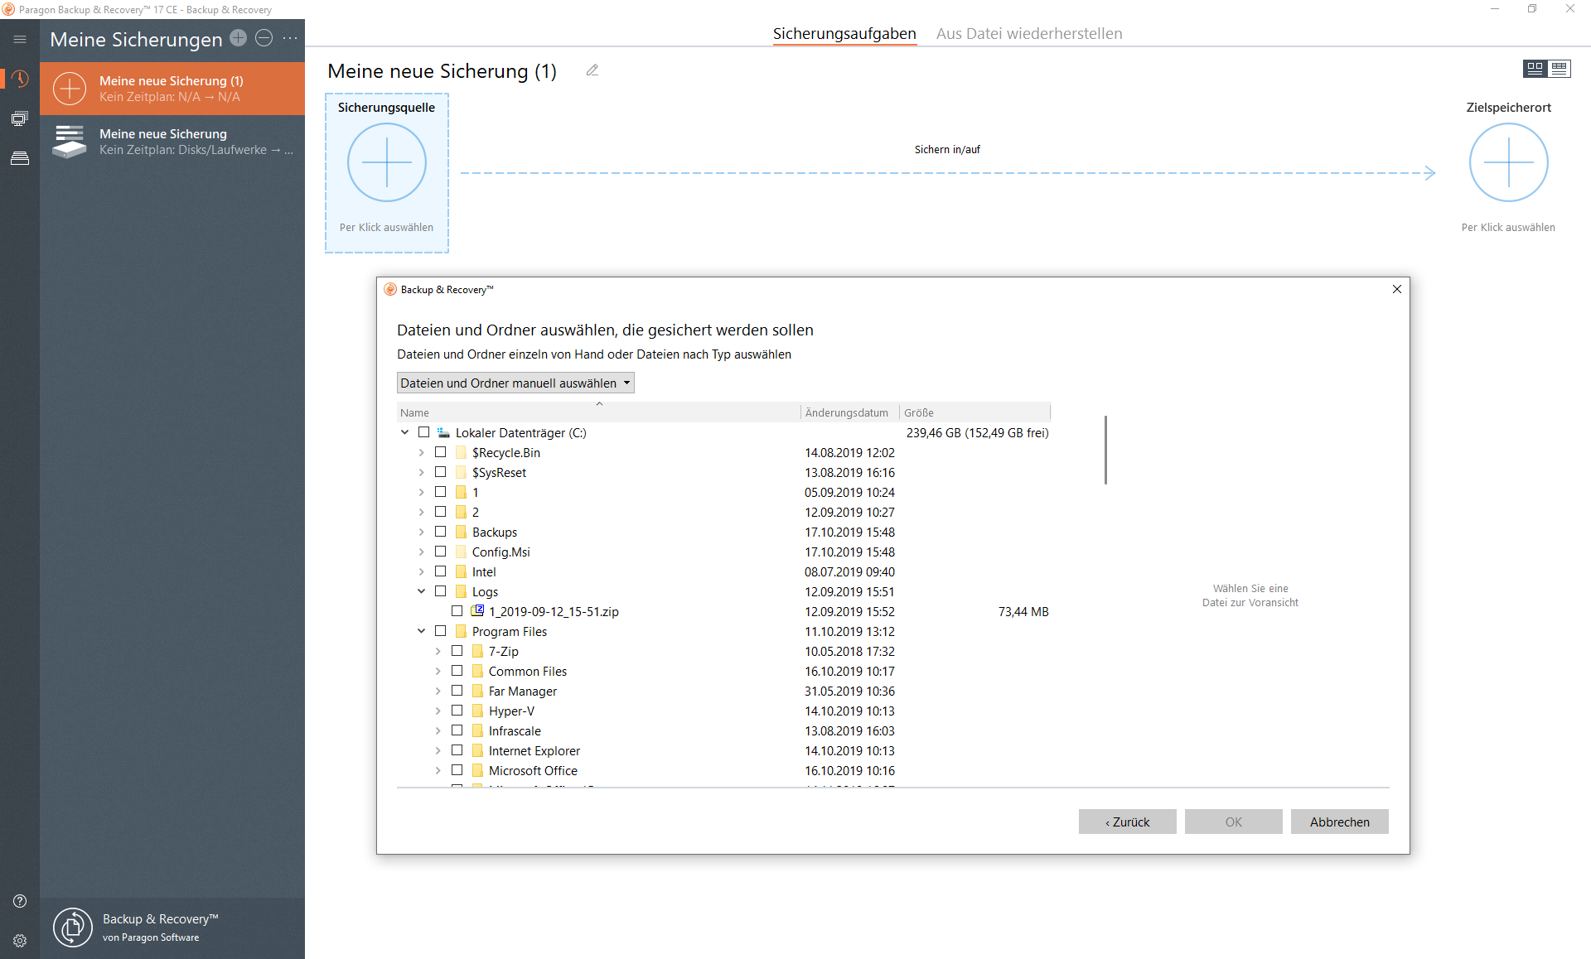Click the Intel folder icon
1591x959 pixels.
click(x=462, y=571)
